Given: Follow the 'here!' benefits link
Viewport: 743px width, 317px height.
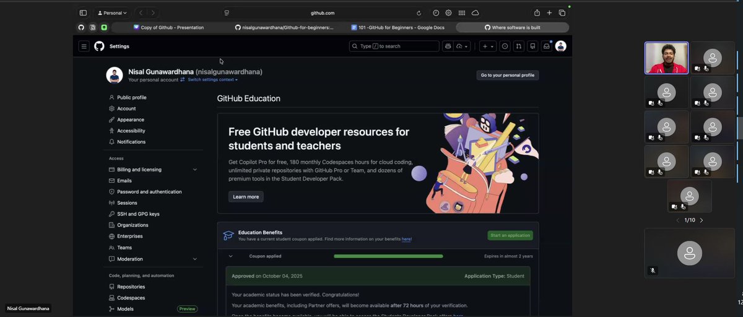Looking at the screenshot, I should click(406, 239).
